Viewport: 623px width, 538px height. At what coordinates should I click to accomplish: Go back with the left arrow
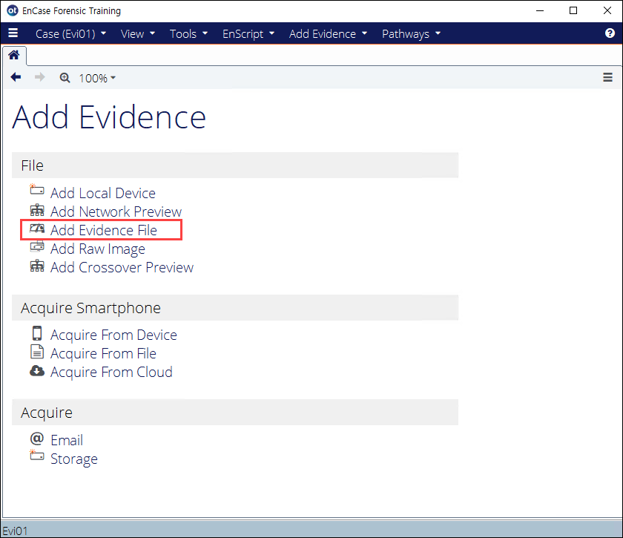coord(16,77)
